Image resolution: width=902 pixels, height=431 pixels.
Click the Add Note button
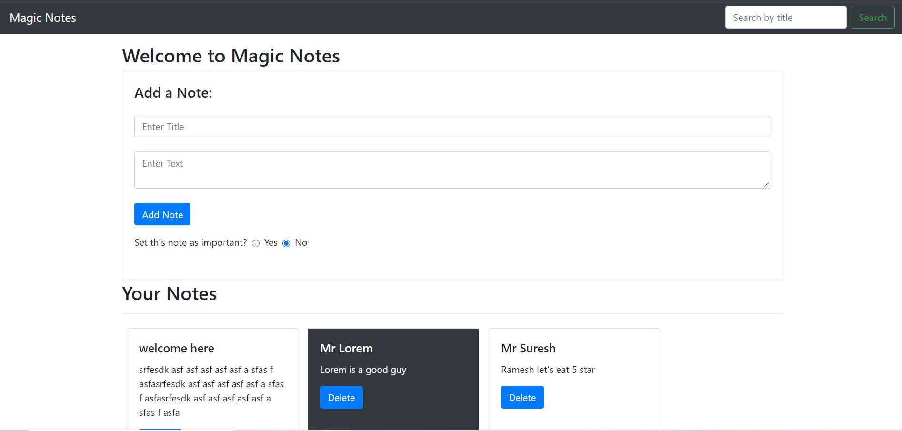(162, 214)
